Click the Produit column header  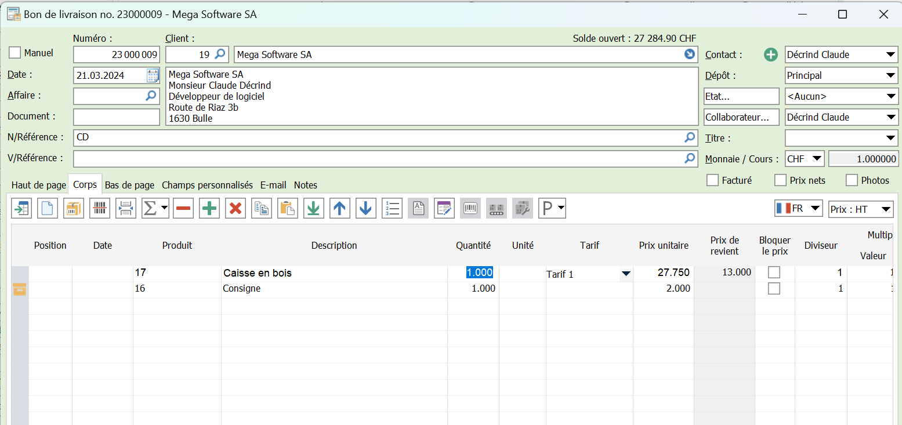[177, 245]
